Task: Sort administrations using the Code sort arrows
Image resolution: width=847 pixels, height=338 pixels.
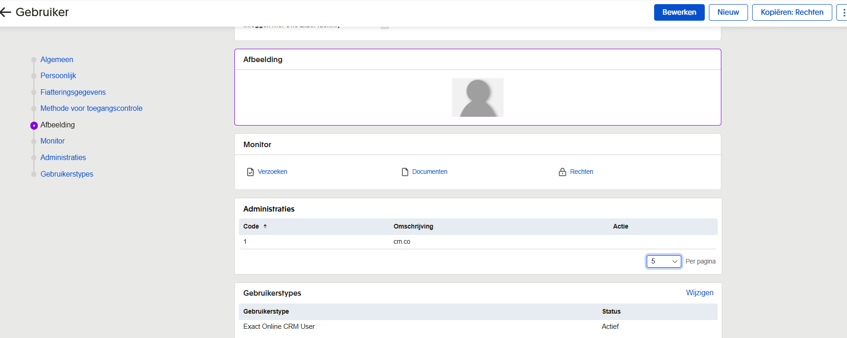Action: (265, 226)
